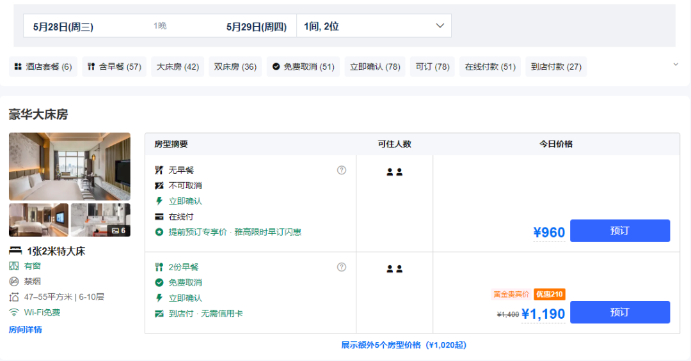
Task: Open the small bedroom thumbnail photo
Action: coord(39,220)
